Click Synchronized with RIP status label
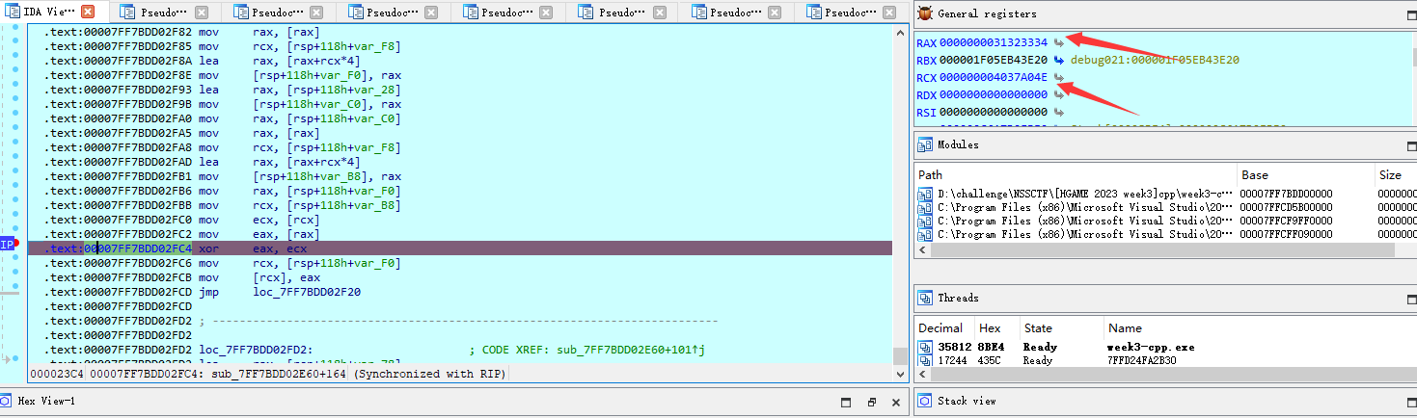This screenshot has height=418, width=1417. [x=431, y=373]
